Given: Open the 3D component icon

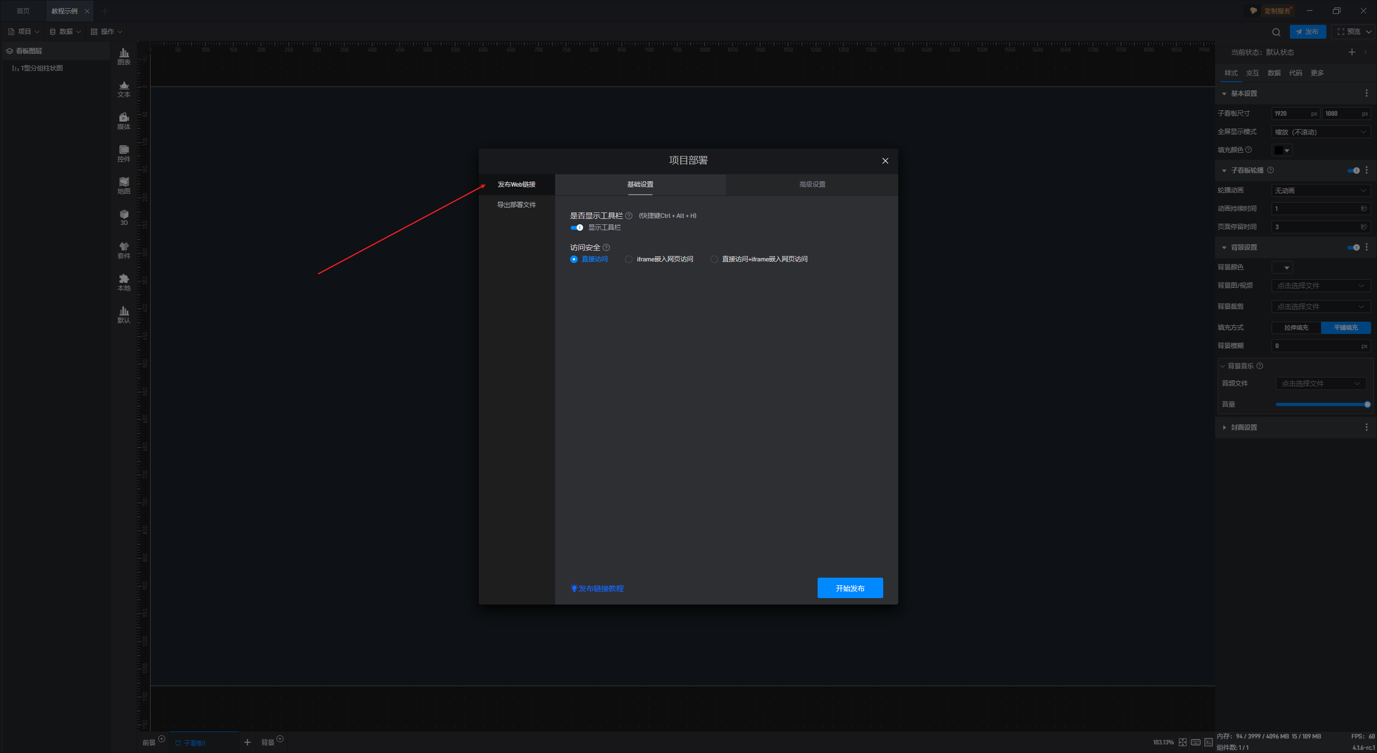Looking at the screenshot, I should coord(124,217).
